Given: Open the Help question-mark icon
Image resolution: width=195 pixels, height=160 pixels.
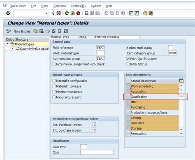Looking at the screenshot, I should (x=145, y=13).
